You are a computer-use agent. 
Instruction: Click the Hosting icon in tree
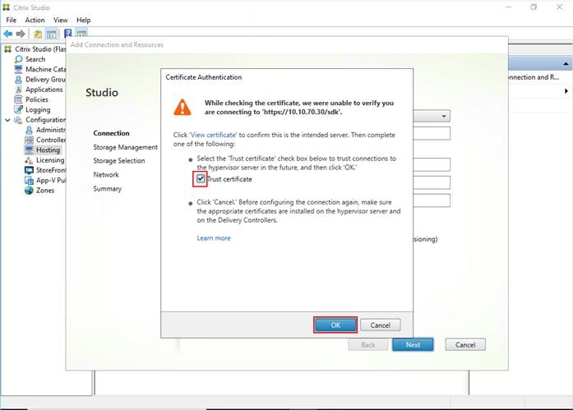coord(29,150)
